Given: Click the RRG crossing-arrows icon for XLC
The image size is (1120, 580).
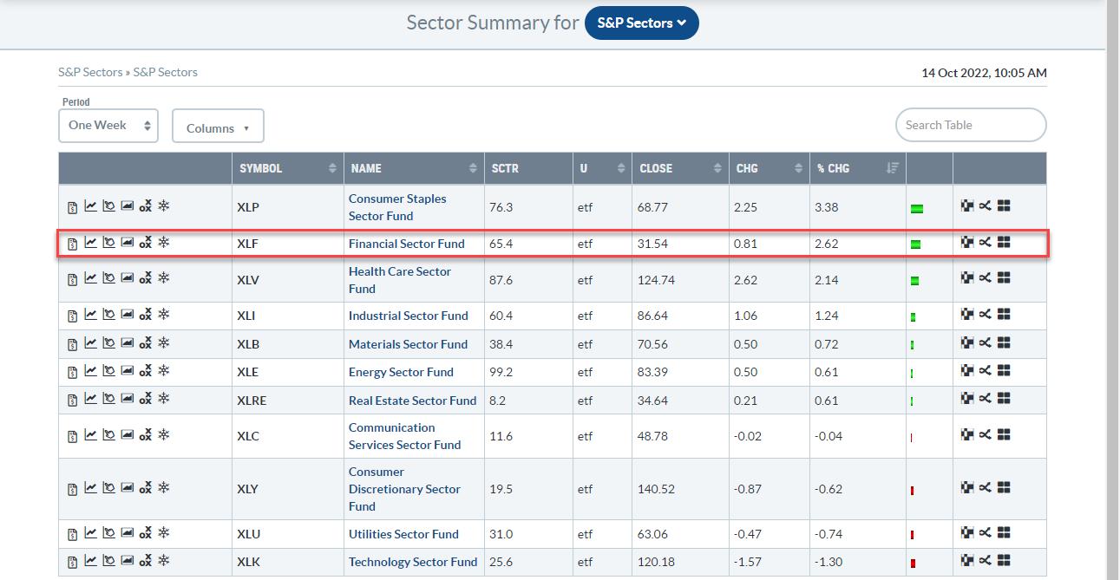Looking at the screenshot, I should (x=985, y=435).
